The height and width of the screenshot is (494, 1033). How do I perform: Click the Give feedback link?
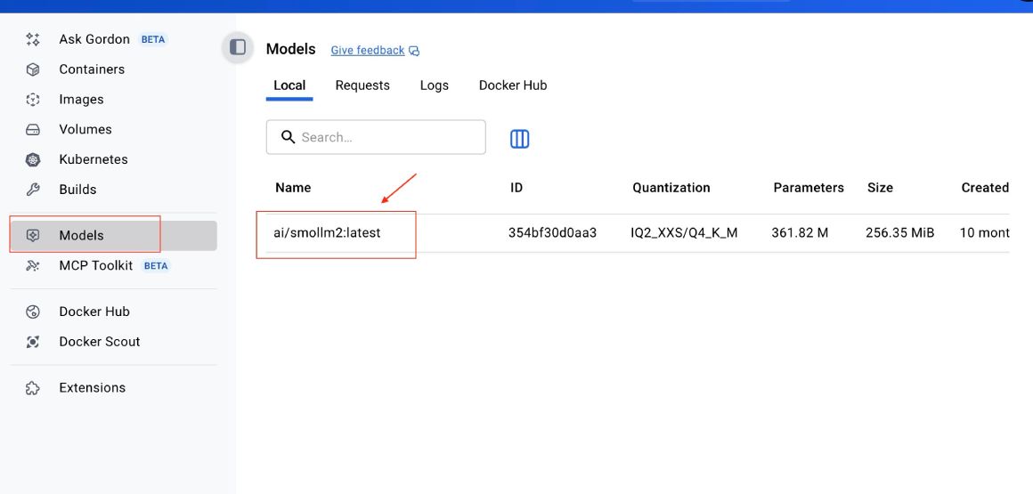tap(368, 51)
